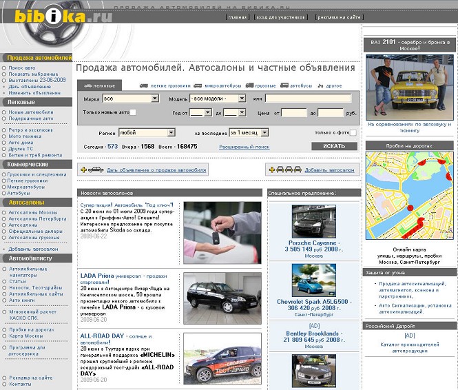This screenshot has width=458, height=390.
Task: Open Дать объявление in sidebar
Action: (x=30, y=87)
